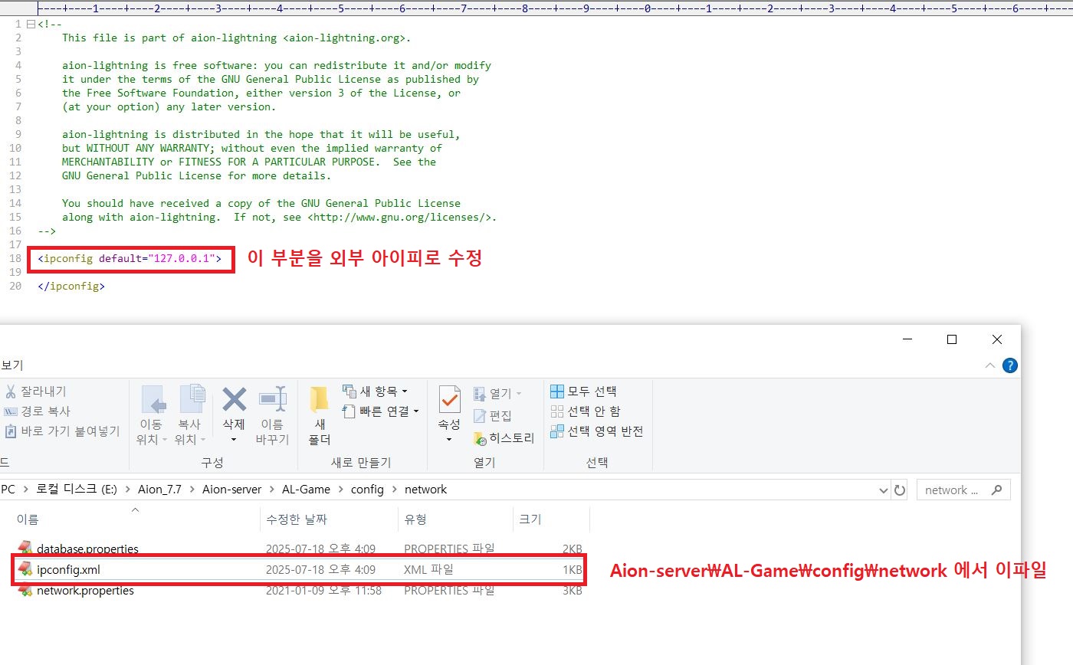This screenshot has height=665, width=1073.
Task: Click Copy path (경로 복사)
Action: tap(38, 411)
